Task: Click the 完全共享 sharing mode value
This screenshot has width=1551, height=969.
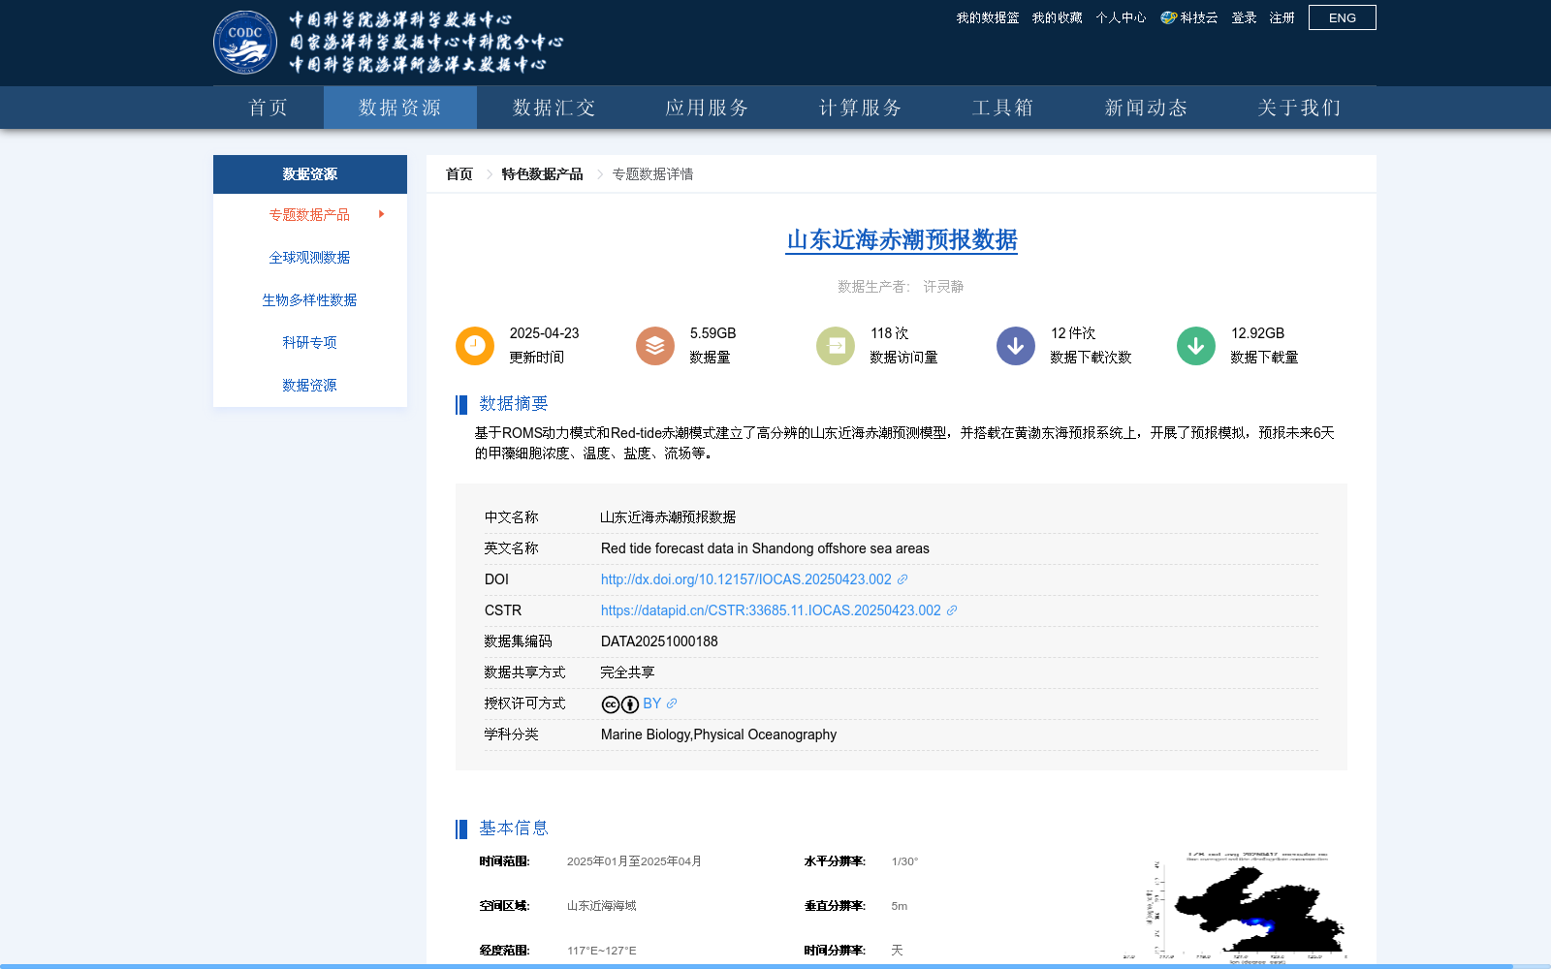Action: (x=627, y=672)
